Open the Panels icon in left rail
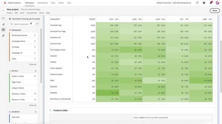Screen dimensions: 222x124 pyautogui.click(x=3, y=19)
